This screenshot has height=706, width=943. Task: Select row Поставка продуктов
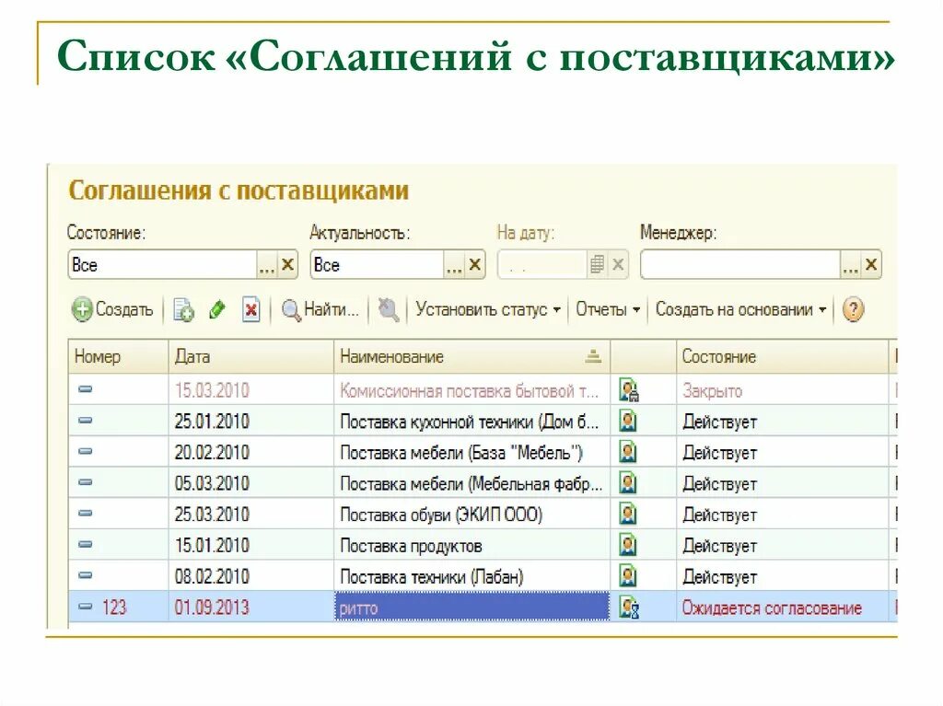click(472, 546)
